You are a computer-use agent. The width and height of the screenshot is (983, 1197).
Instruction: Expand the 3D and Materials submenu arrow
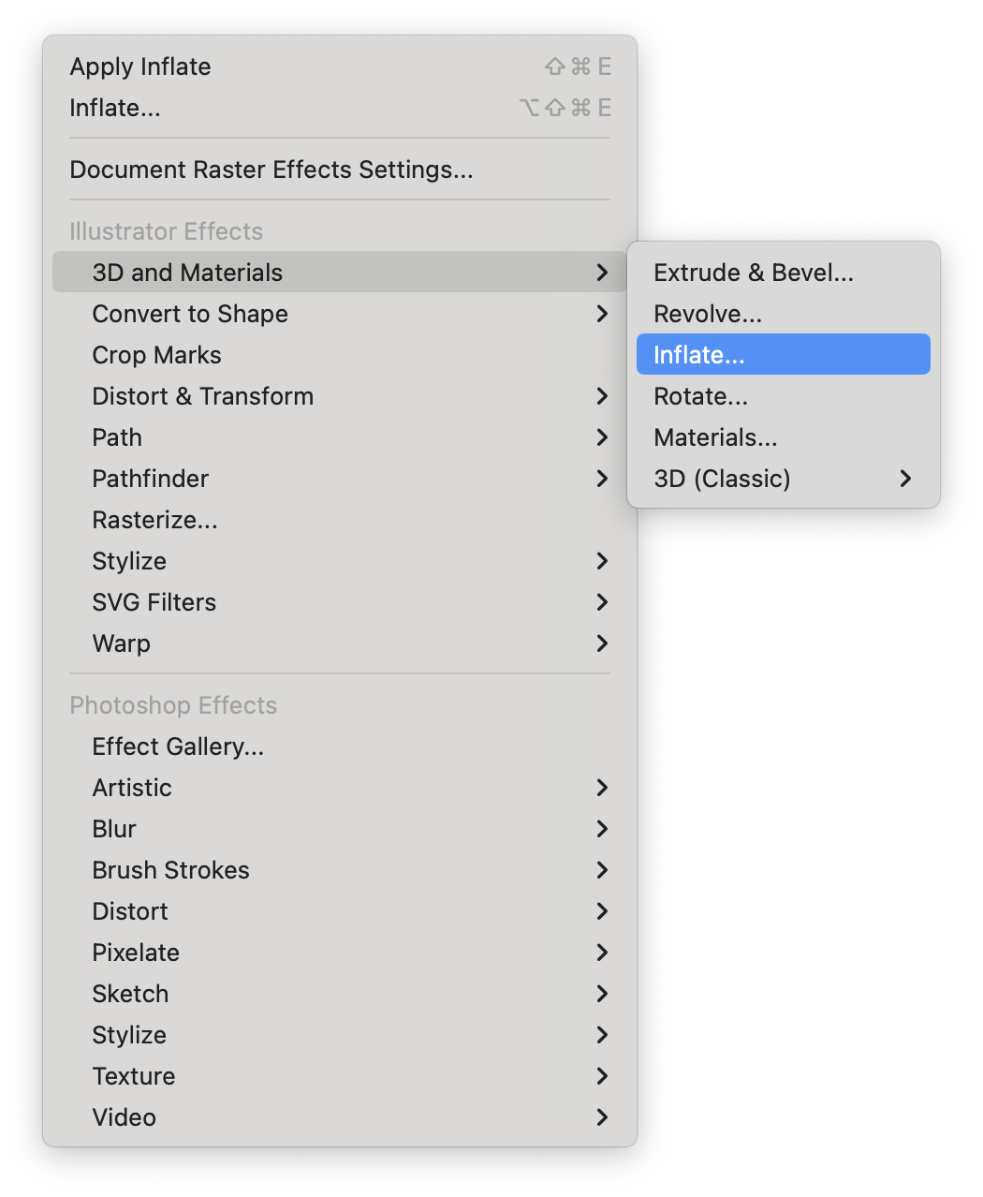coord(602,273)
